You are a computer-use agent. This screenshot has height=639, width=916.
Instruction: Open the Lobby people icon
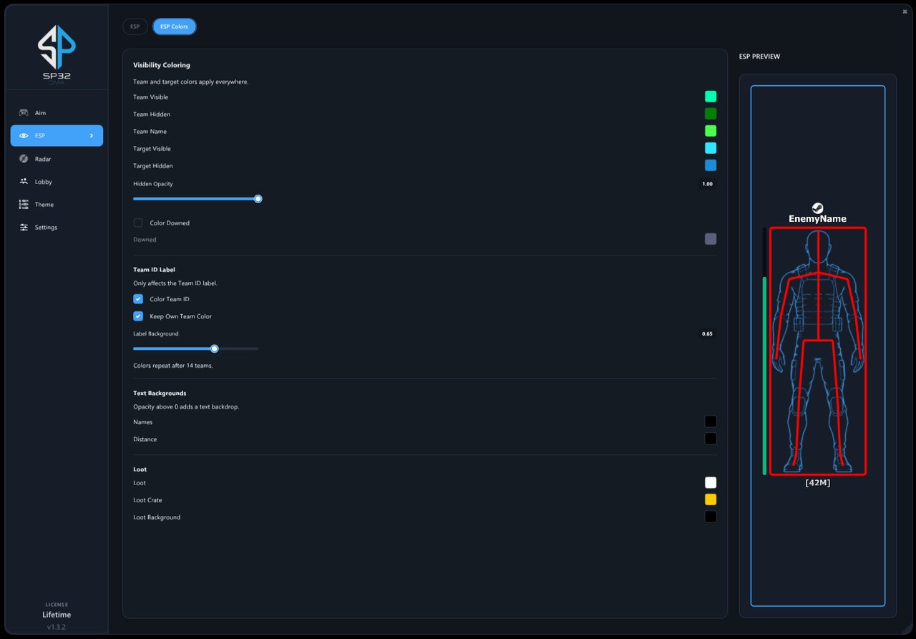point(24,182)
